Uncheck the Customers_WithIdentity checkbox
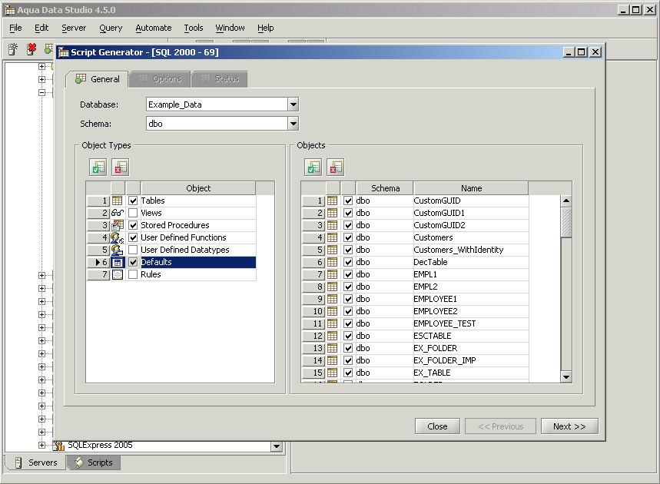660x484 pixels. point(348,250)
